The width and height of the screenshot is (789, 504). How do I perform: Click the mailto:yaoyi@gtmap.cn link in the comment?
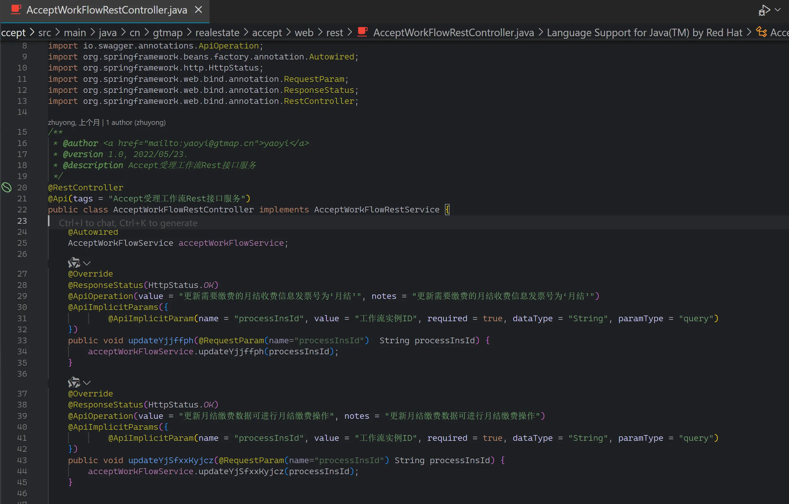pyautogui.click(x=201, y=143)
